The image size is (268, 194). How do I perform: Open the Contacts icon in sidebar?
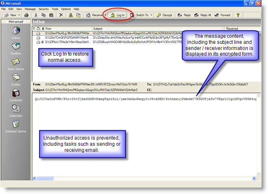pyautogui.click(x=16, y=93)
